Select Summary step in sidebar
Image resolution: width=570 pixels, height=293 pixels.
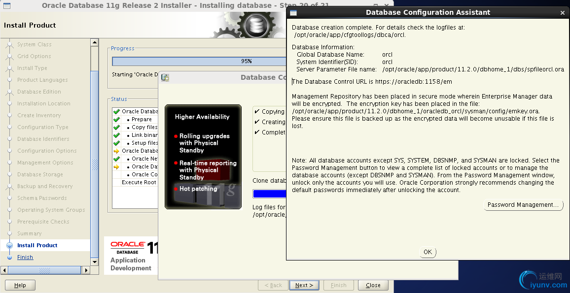click(x=30, y=233)
